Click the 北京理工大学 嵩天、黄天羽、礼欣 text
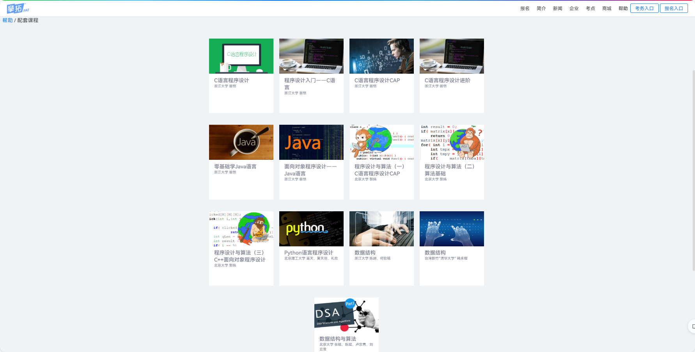Image resolution: width=695 pixels, height=352 pixels. (311, 258)
